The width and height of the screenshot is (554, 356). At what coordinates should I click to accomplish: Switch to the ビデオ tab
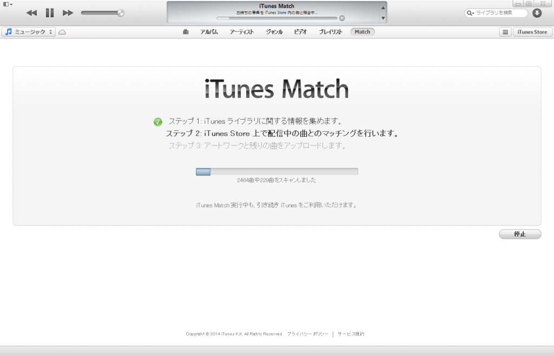[x=300, y=32]
